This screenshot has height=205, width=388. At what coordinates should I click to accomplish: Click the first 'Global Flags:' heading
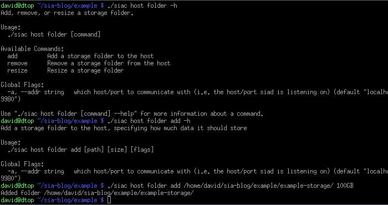(22, 85)
